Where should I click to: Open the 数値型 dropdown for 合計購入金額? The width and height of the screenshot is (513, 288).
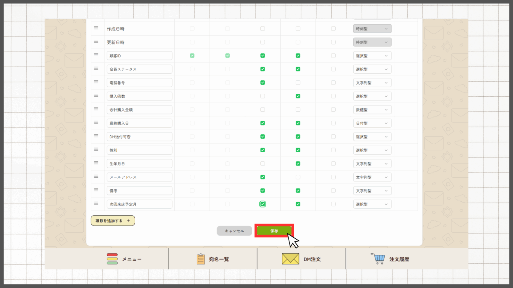[x=372, y=110]
